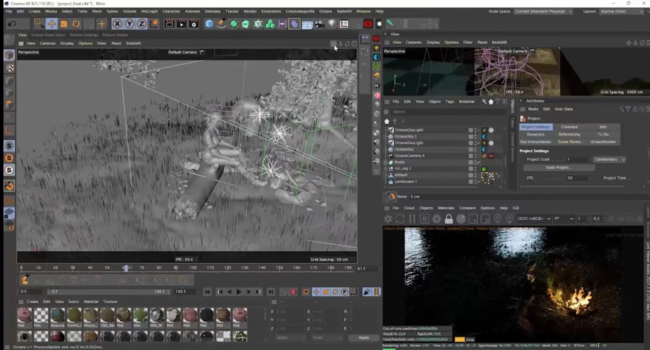Click the play forward button
Viewport: 650px width, 350px height.
click(239, 292)
